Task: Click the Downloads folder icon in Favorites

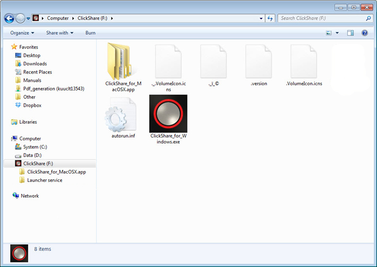Action: click(x=18, y=64)
